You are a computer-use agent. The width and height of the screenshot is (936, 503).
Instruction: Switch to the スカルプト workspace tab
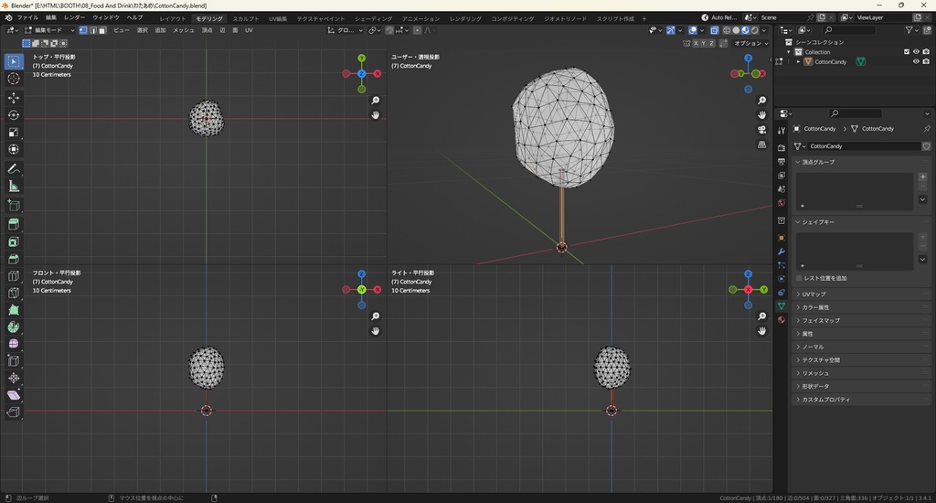[245, 18]
